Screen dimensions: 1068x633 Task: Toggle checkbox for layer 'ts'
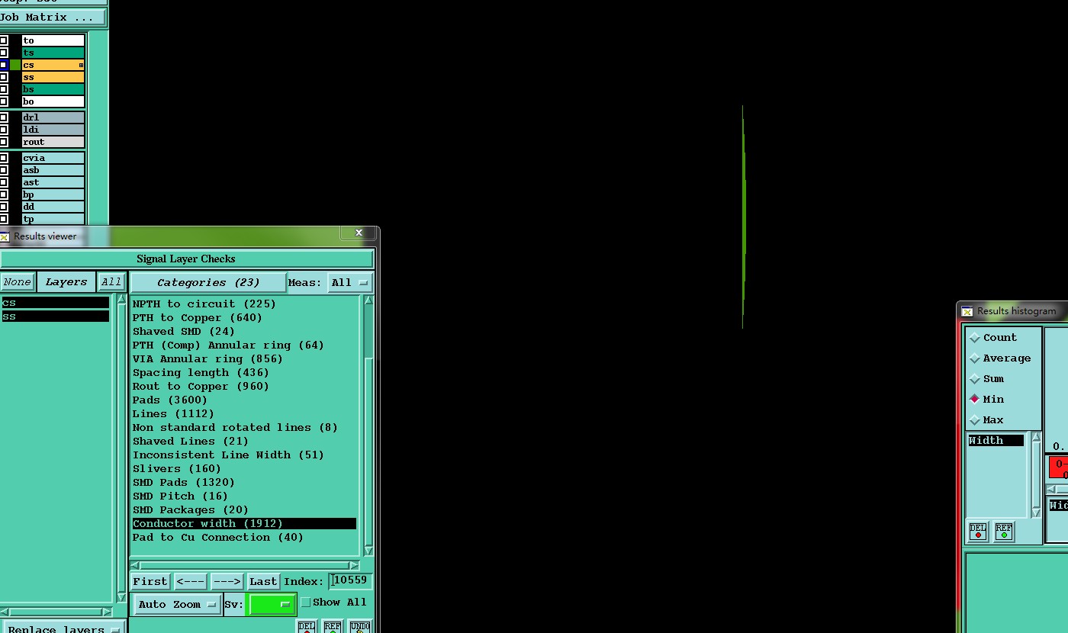(4, 53)
